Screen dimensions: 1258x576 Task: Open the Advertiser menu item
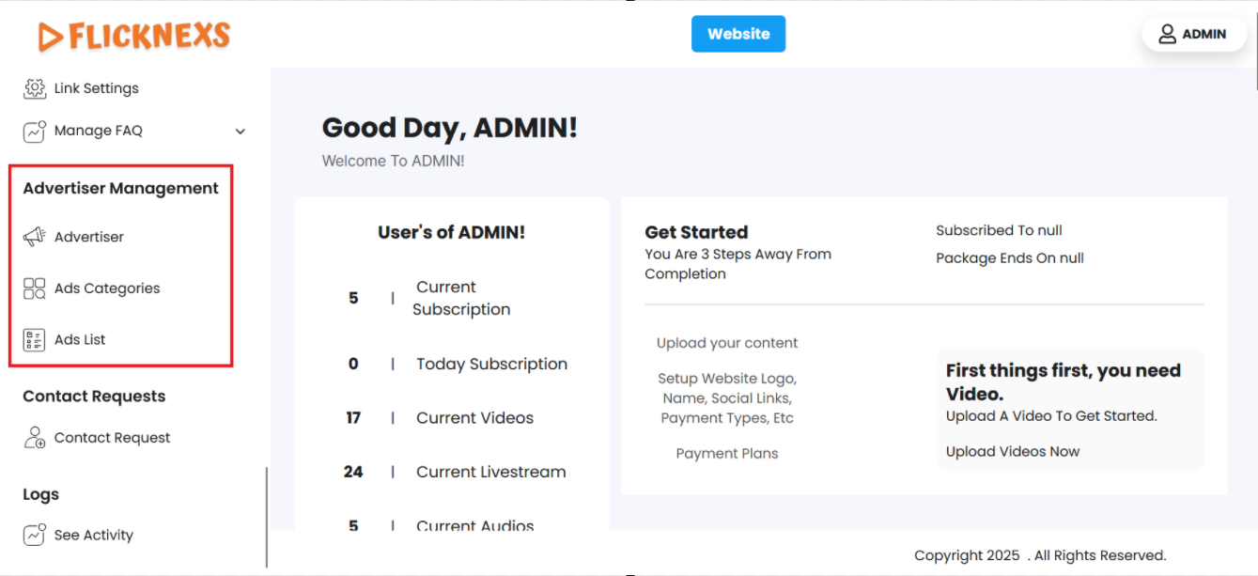[89, 237]
